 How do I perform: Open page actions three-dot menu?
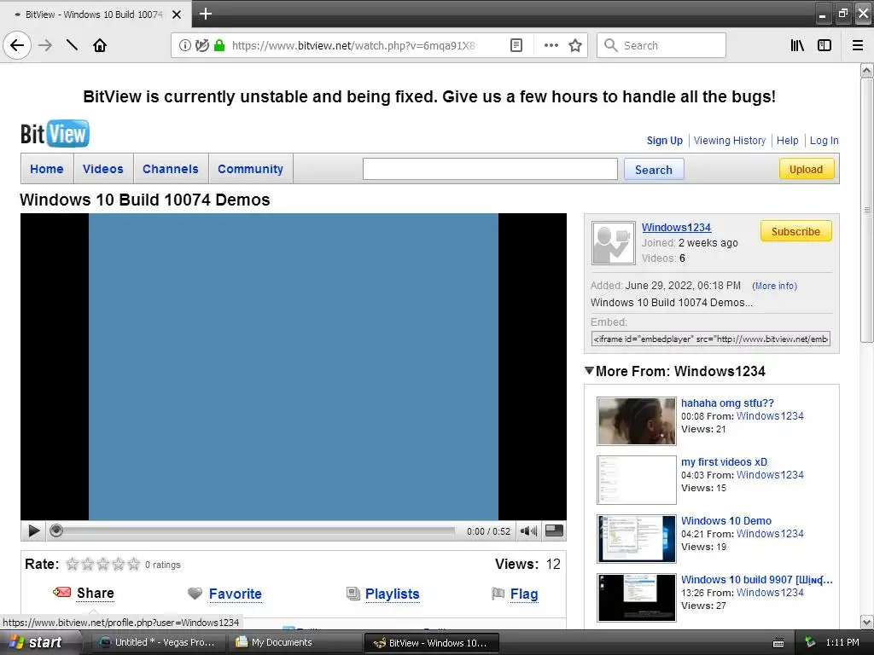[x=551, y=46]
